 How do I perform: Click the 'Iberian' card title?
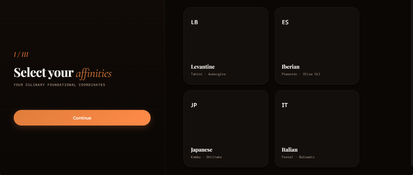point(290,67)
